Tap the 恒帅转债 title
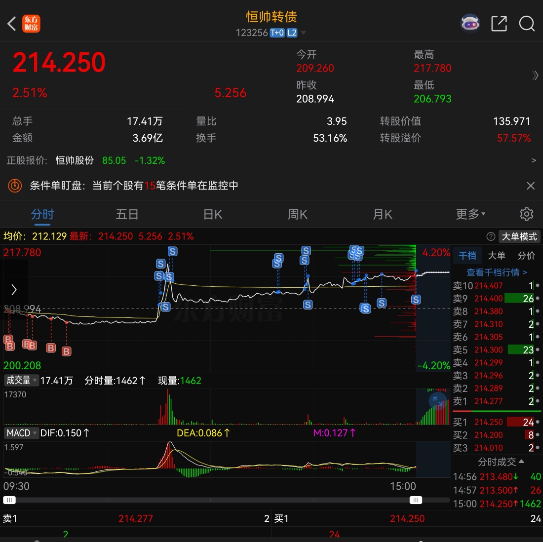The image size is (543, 542). click(271, 17)
